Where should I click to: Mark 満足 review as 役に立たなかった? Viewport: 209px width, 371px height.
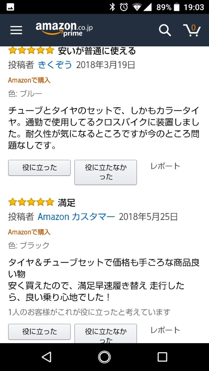(x=106, y=333)
